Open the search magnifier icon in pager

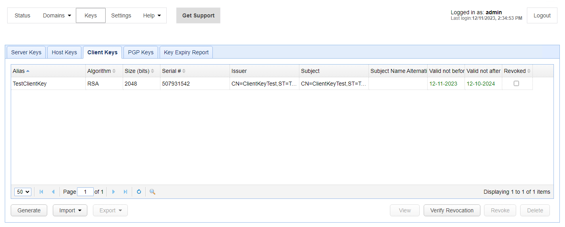click(x=152, y=192)
